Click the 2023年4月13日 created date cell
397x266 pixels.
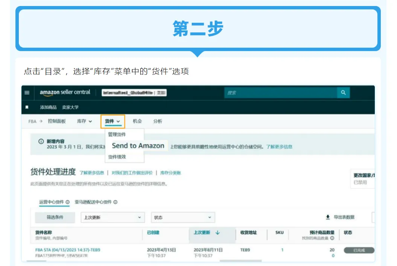(x=162, y=250)
